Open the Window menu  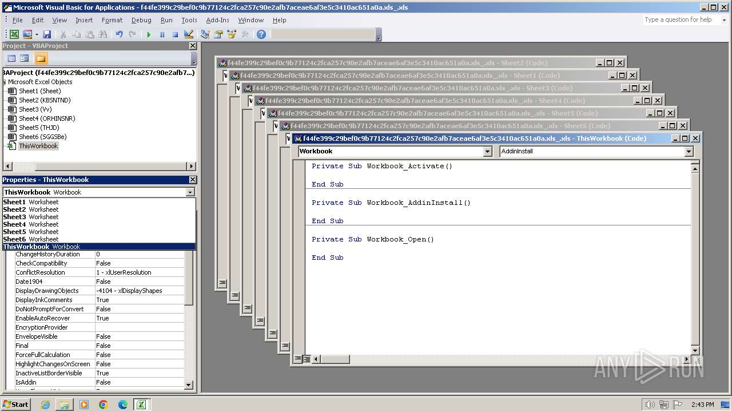pyautogui.click(x=251, y=20)
